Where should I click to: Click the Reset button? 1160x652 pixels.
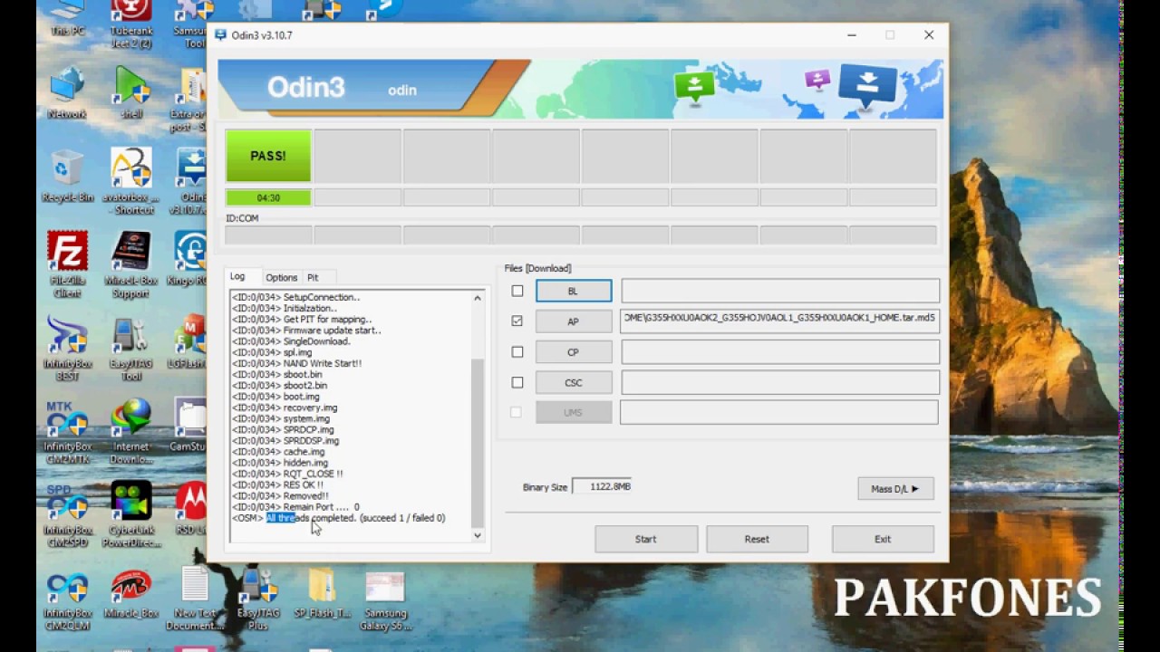point(757,539)
